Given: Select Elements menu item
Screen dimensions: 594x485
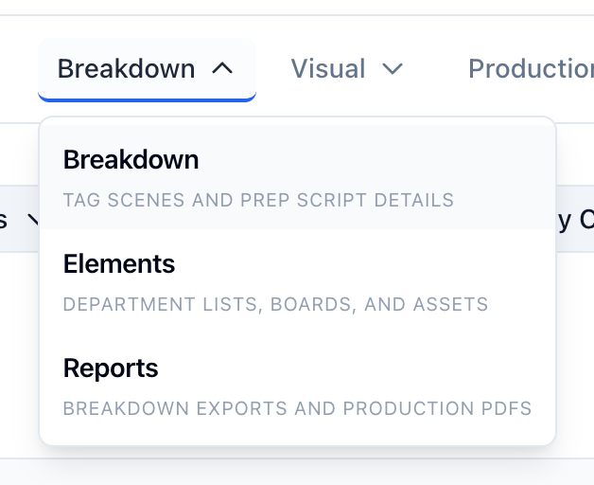Looking at the screenshot, I should (297, 281).
